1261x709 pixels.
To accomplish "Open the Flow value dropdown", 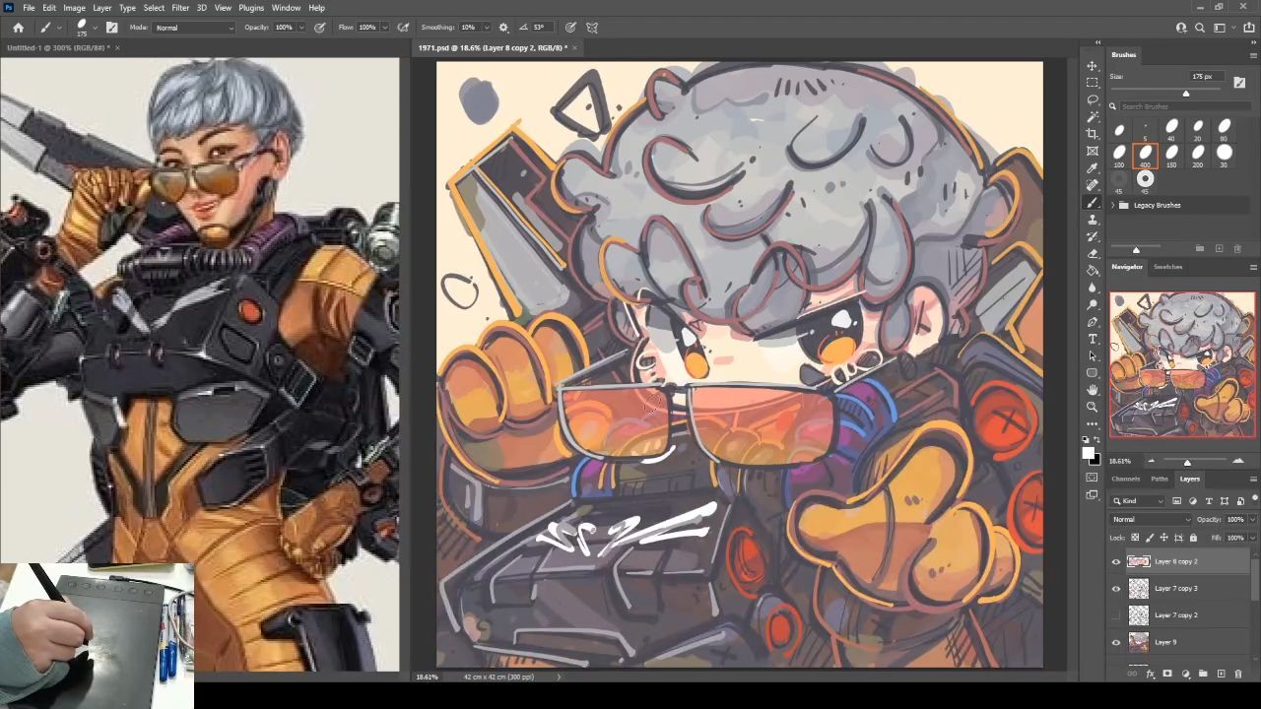I will click(384, 28).
